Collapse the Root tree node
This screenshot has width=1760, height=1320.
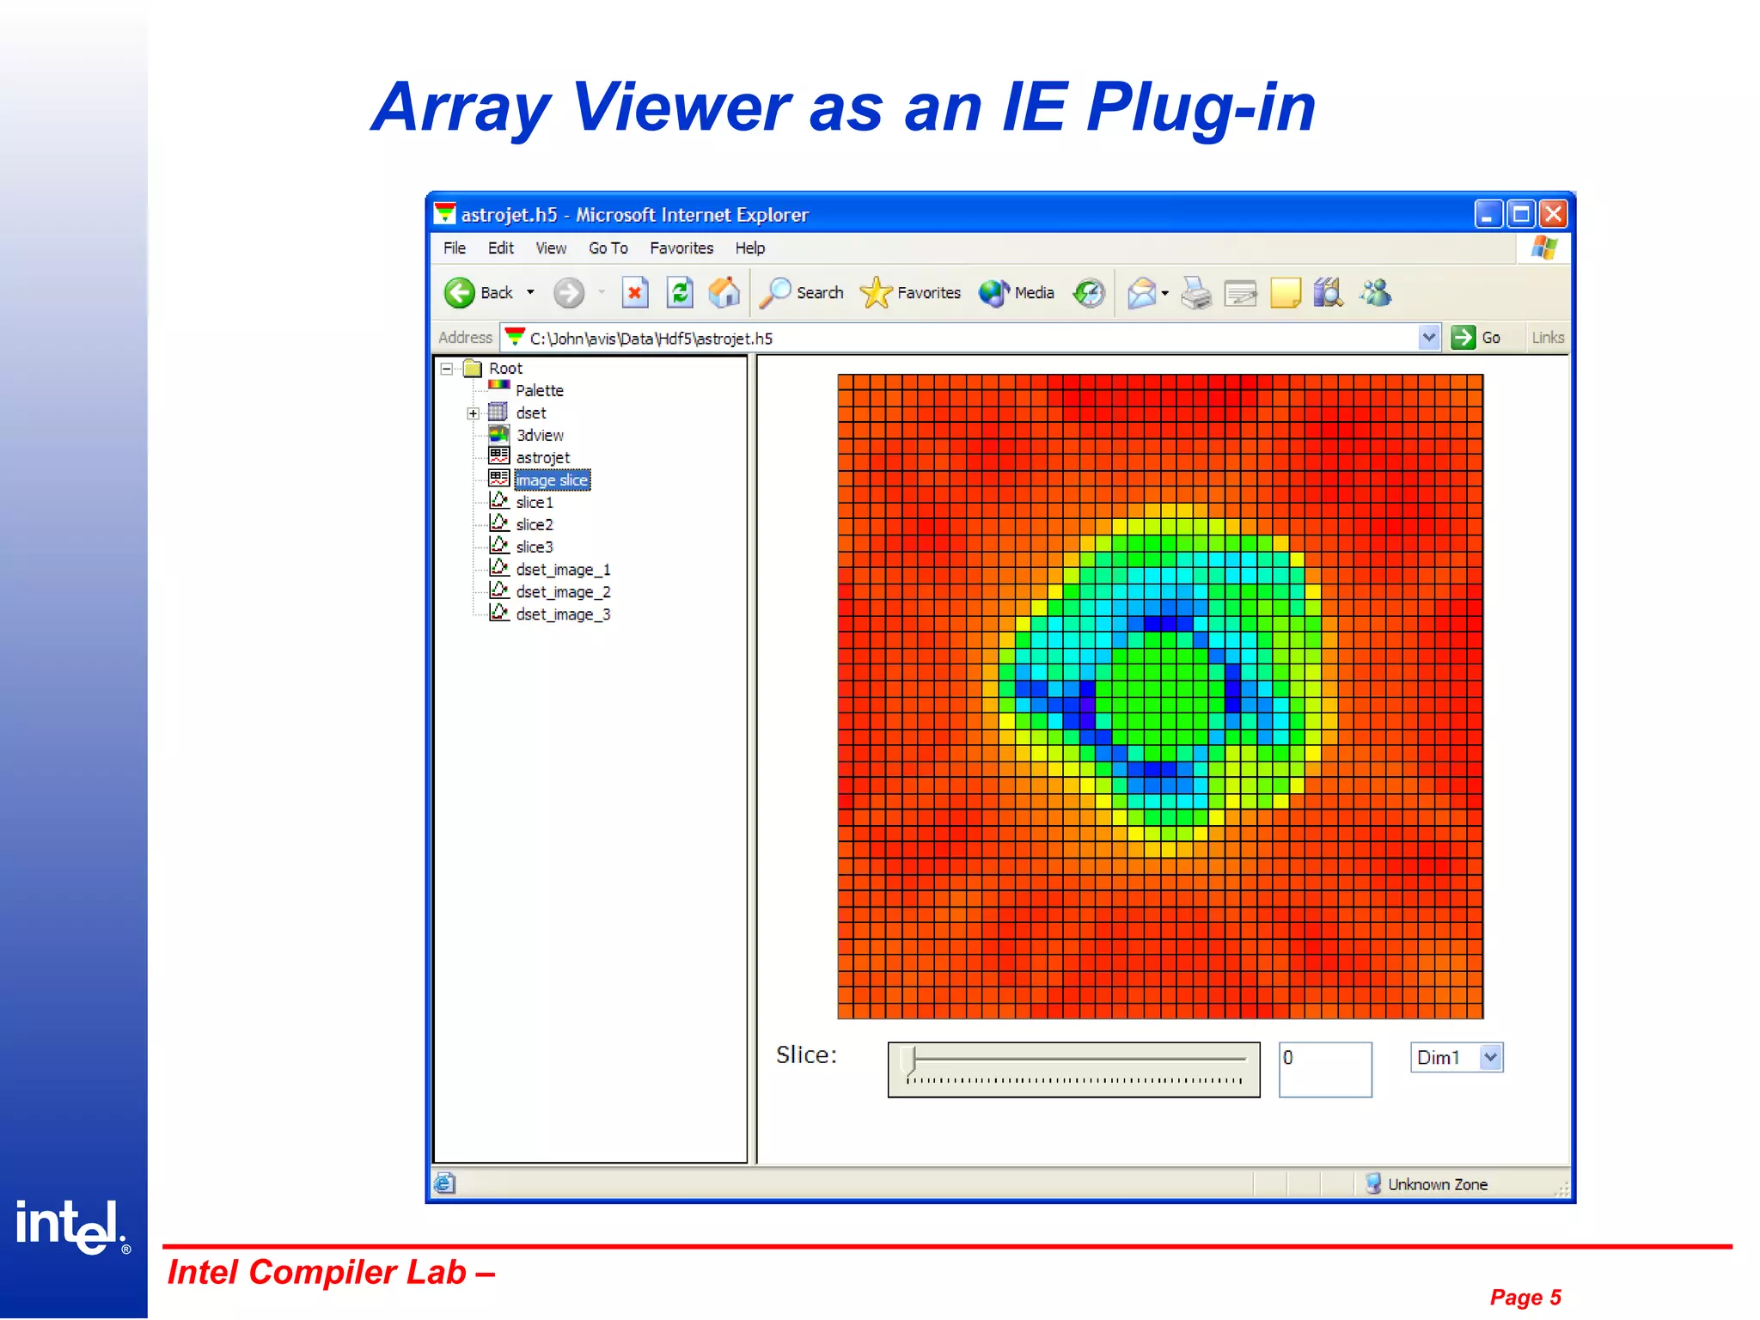coord(447,369)
